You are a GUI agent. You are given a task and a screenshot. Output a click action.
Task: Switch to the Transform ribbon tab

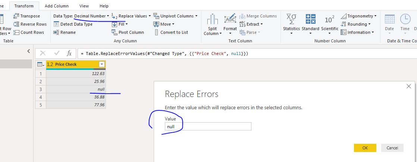coord(24,6)
